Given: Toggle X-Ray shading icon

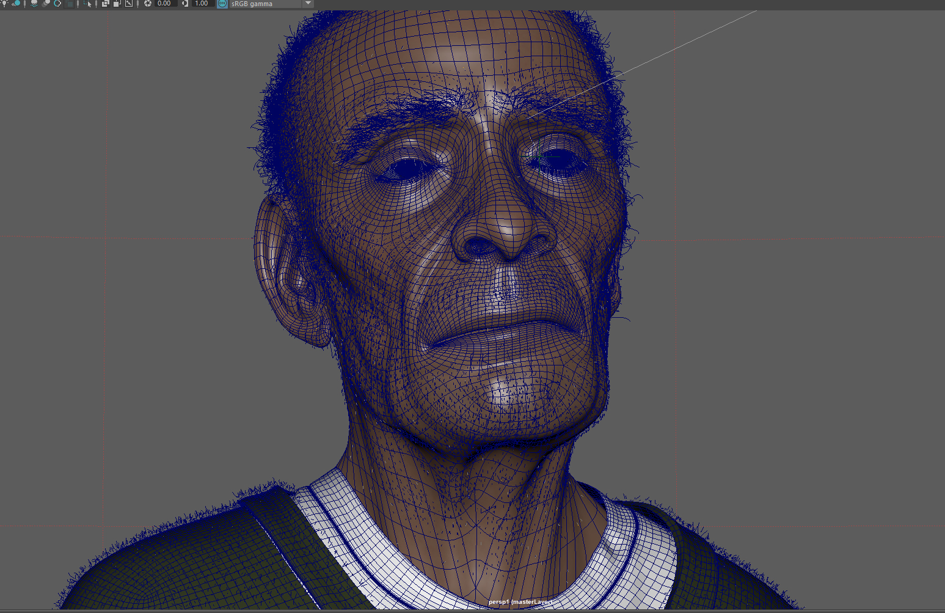Looking at the screenshot, I should [x=105, y=3].
